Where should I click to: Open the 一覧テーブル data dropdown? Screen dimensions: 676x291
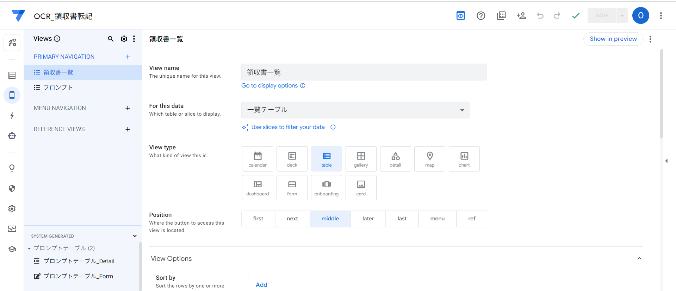[355, 110]
